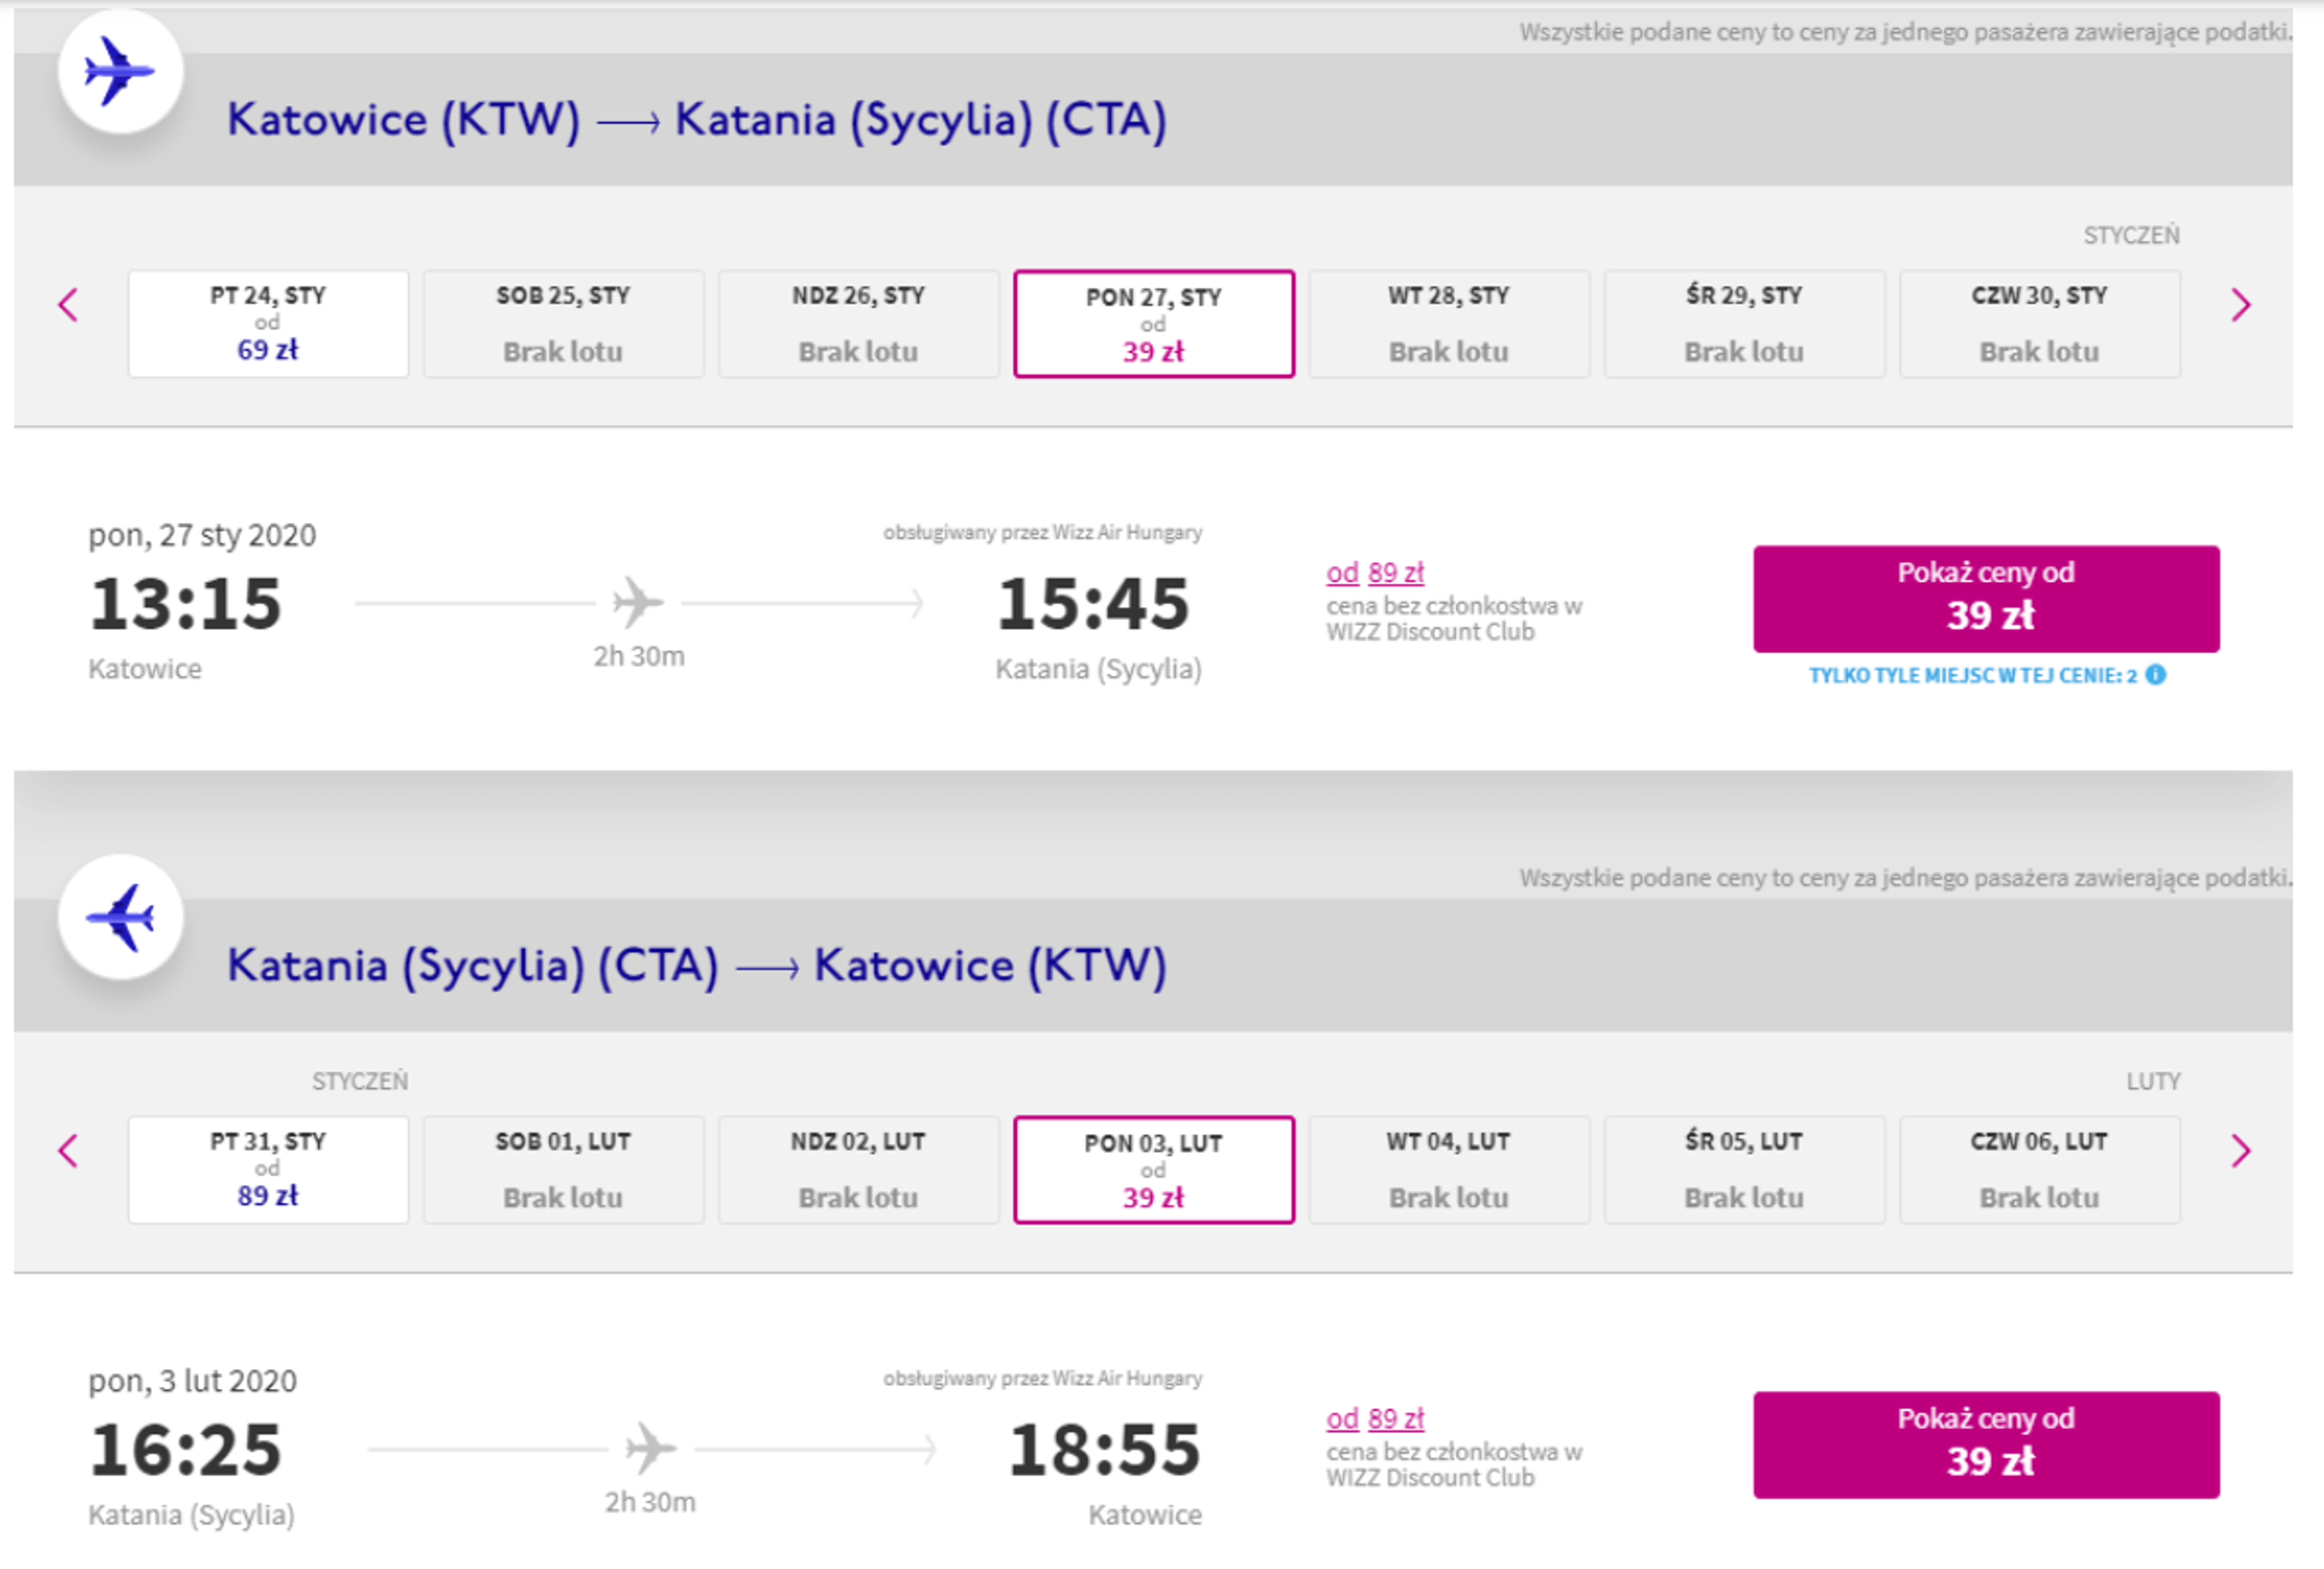Click the return flight airplane icon

(120, 917)
